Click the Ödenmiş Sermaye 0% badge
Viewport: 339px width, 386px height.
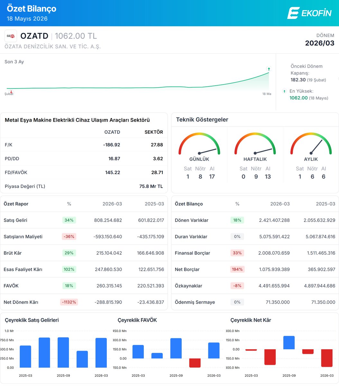click(237, 302)
